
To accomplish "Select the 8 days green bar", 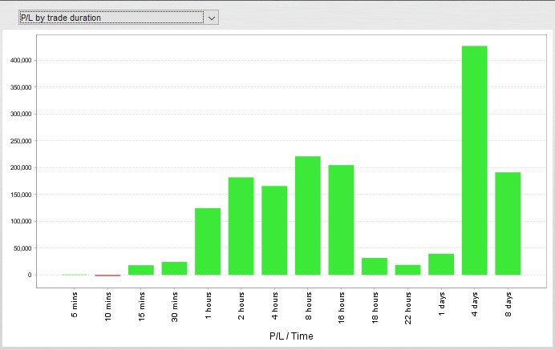I will [508, 223].
